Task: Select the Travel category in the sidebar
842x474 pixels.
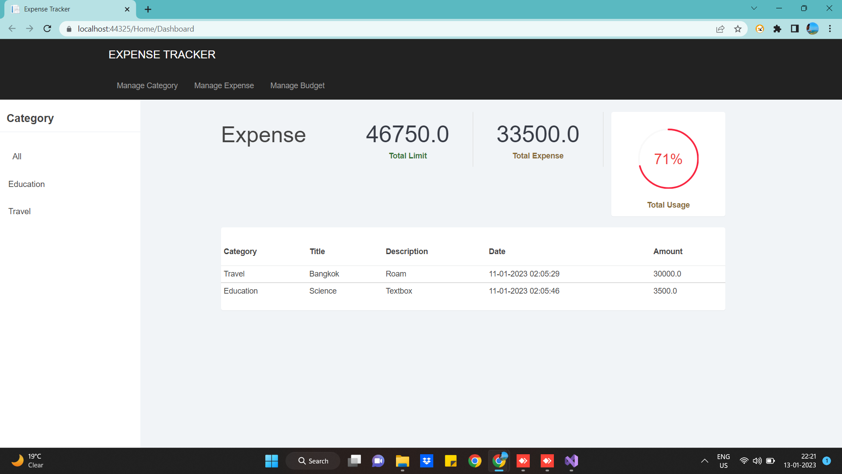Action: click(19, 211)
